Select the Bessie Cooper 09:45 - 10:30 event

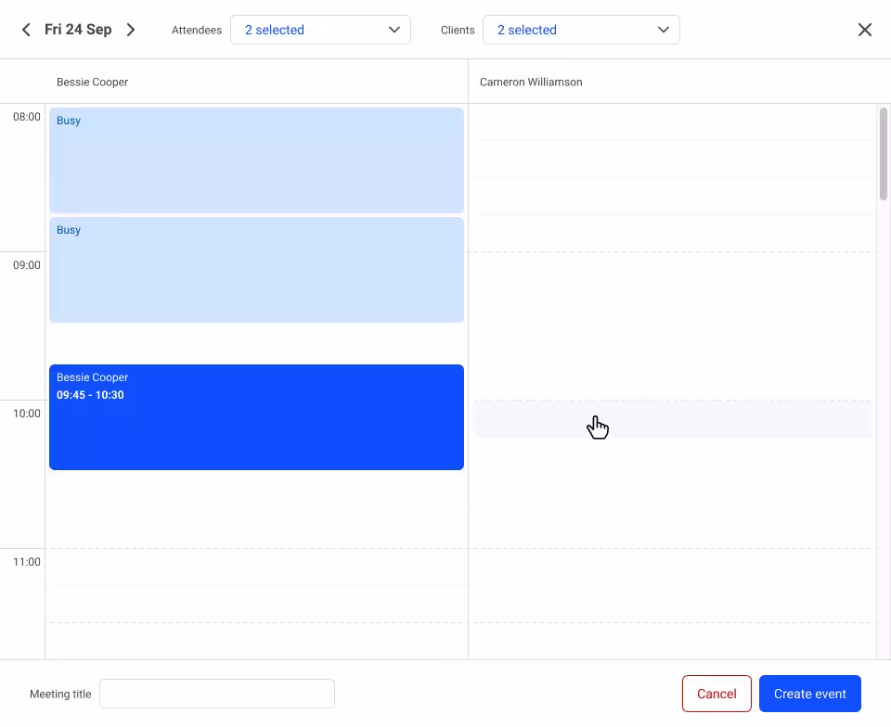click(x=256, y=417)
